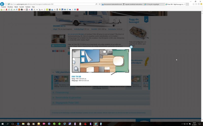Close the floor plan lightbox popup

(x=131, y=47)
